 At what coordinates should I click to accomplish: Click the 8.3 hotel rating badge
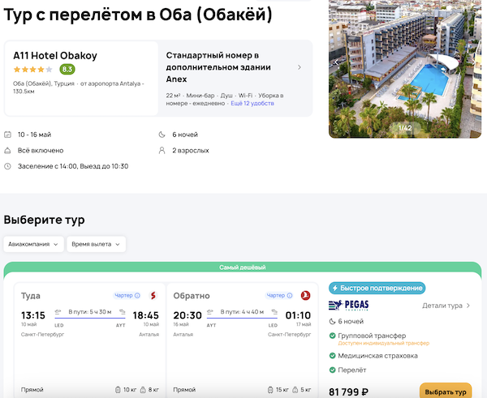(x=67, y=70)
